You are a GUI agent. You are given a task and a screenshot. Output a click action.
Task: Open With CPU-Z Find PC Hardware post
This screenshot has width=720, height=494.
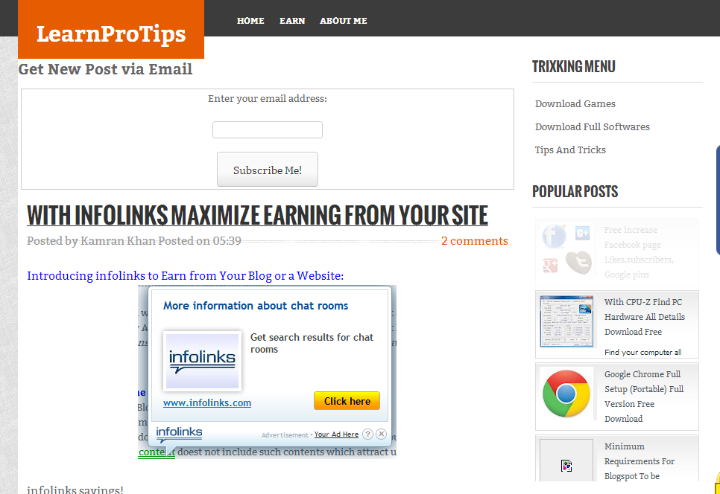pyautogui.click(x=644, y=317)
